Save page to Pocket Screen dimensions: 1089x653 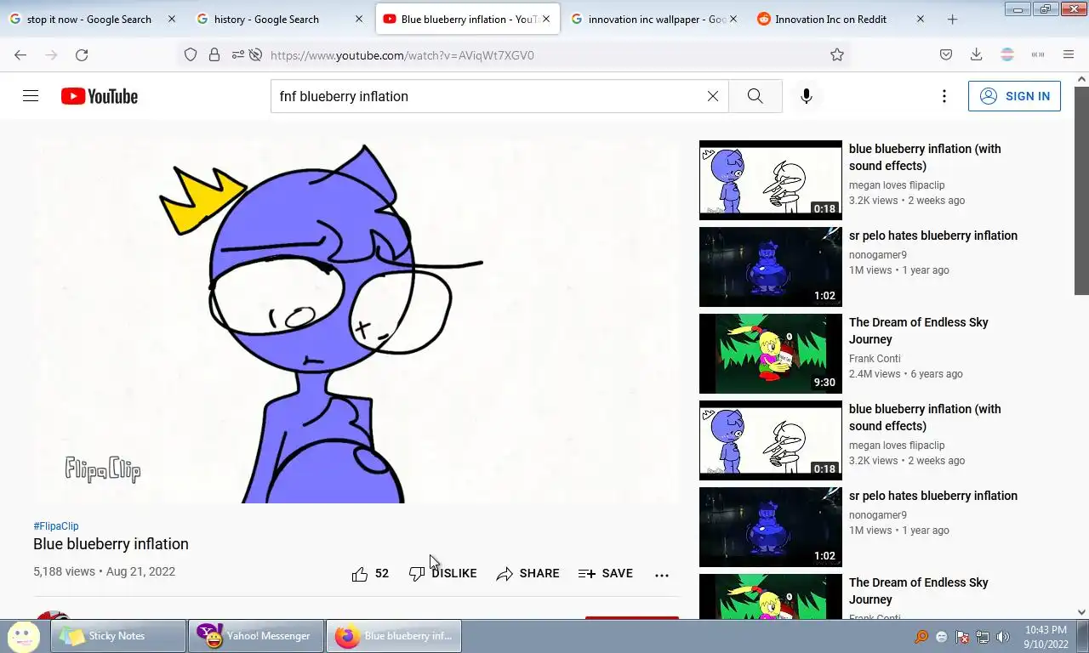pyautogui.click(x=946, y=55)
